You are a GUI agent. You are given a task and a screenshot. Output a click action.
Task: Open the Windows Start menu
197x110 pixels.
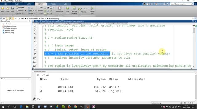(3, 107)
